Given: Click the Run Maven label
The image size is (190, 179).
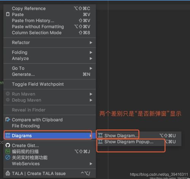Looking at the screenshot, I should tap(24, 94).
